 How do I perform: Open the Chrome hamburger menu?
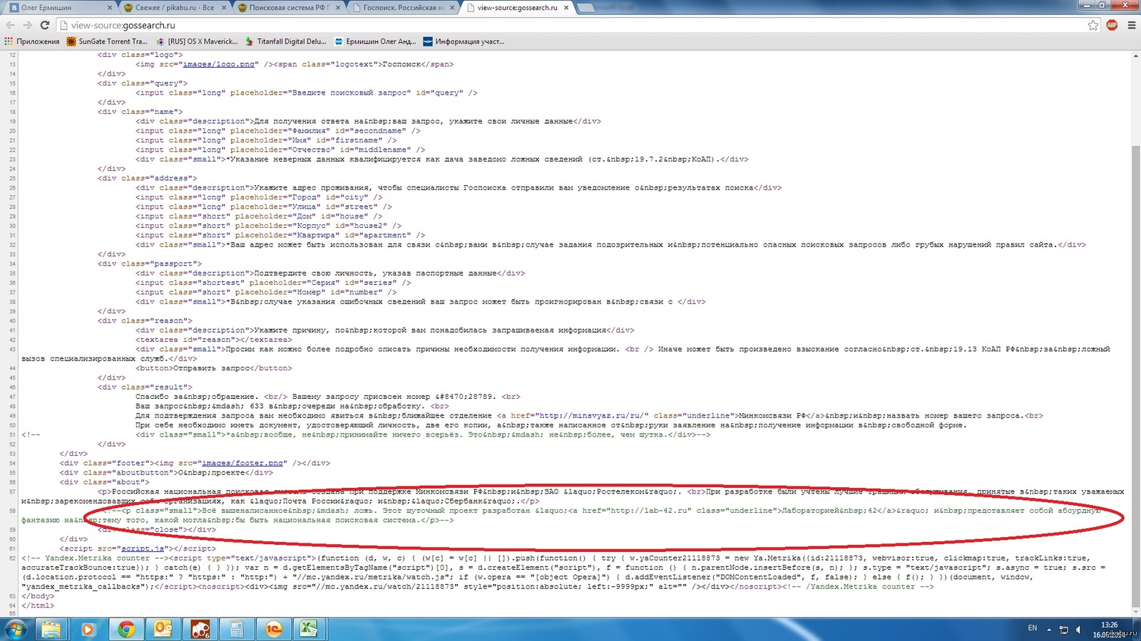(1131, 25)
